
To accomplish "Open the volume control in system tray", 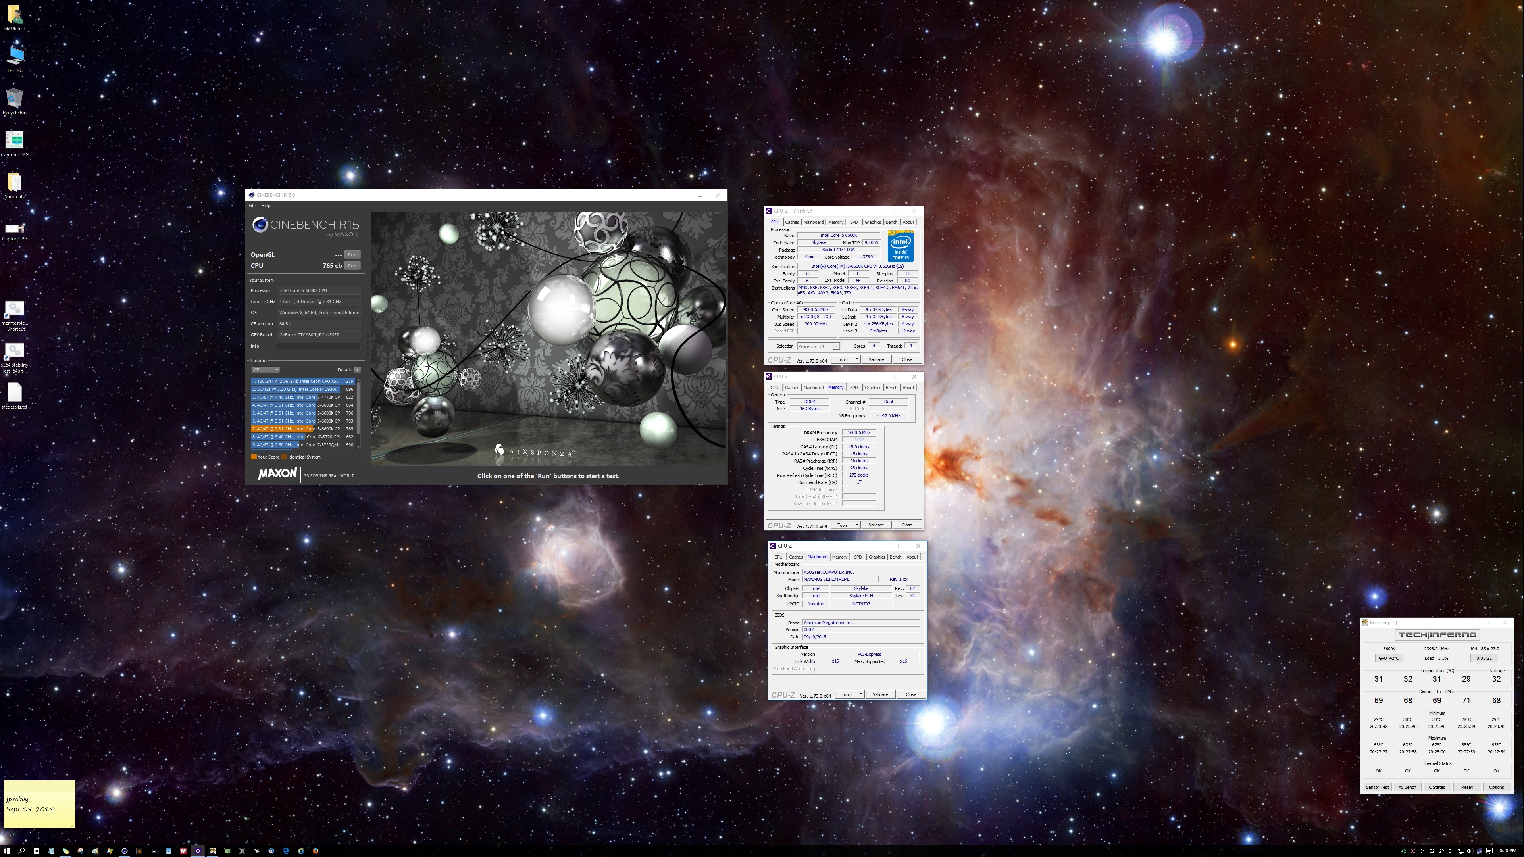I will [x=1470, y=851].
